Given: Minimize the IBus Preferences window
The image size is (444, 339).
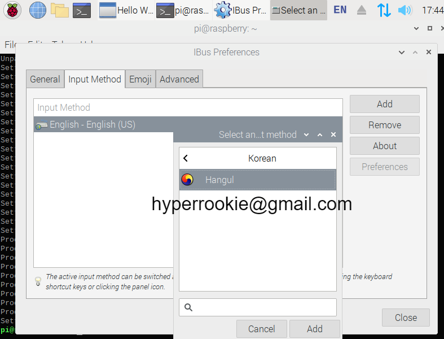Looking at the screenshot, I should click(402, 52).
